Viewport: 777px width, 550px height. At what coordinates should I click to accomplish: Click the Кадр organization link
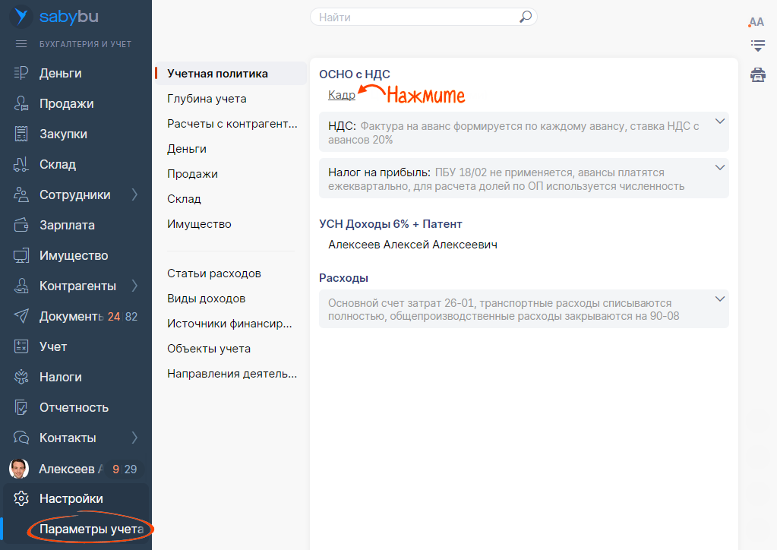coord(342,95)
